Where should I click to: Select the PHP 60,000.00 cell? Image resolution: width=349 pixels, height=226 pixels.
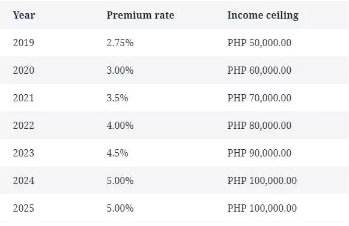[x=259, y=70]
